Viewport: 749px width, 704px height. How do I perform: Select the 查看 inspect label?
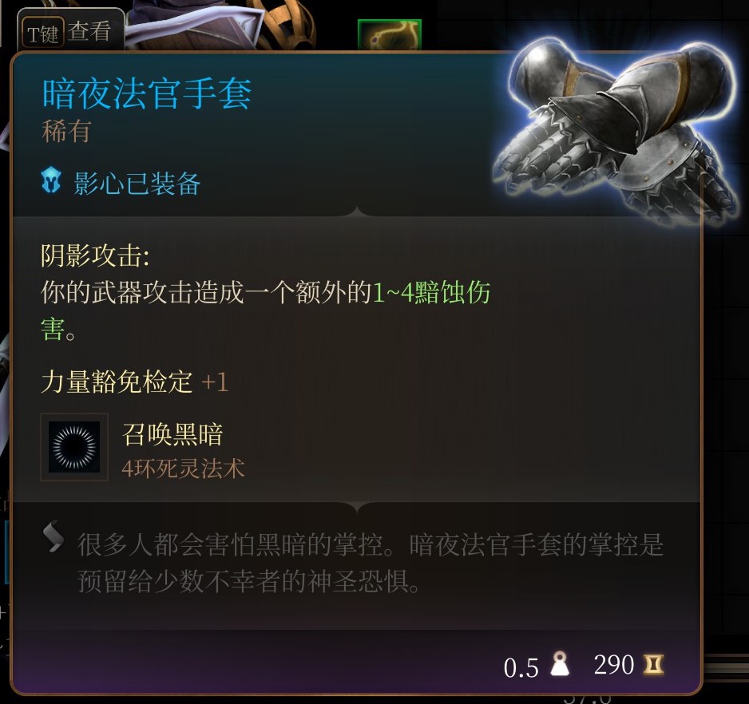89,32
